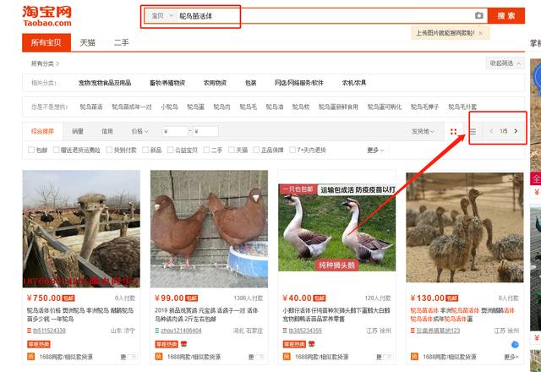The height and width of the screenshot is (372, 541).
Task: Open category 农机/农具
Action: (354, 83)
